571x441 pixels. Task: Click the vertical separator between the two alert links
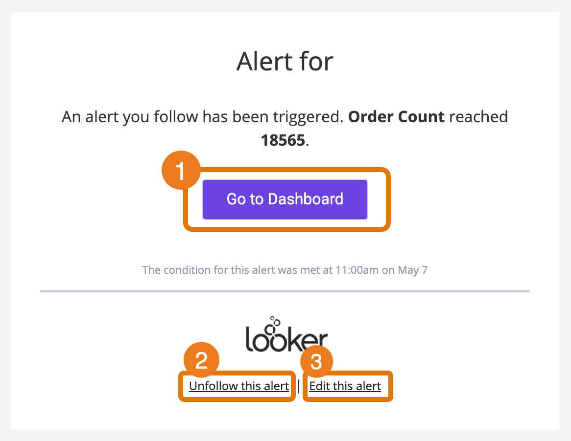click(x=299, y=386)
